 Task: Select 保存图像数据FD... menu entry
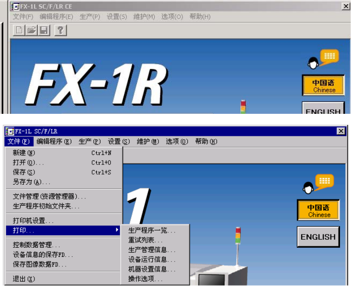(63, 264)
